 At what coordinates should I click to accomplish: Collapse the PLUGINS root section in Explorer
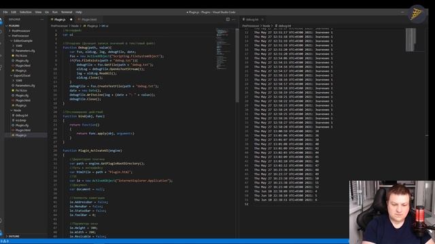[14, 26]
